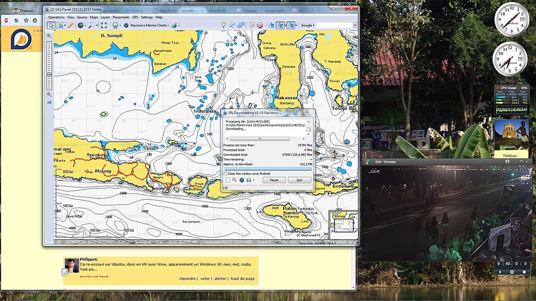Click the gear settings icon in TVCenter controls

pos(512,272)
